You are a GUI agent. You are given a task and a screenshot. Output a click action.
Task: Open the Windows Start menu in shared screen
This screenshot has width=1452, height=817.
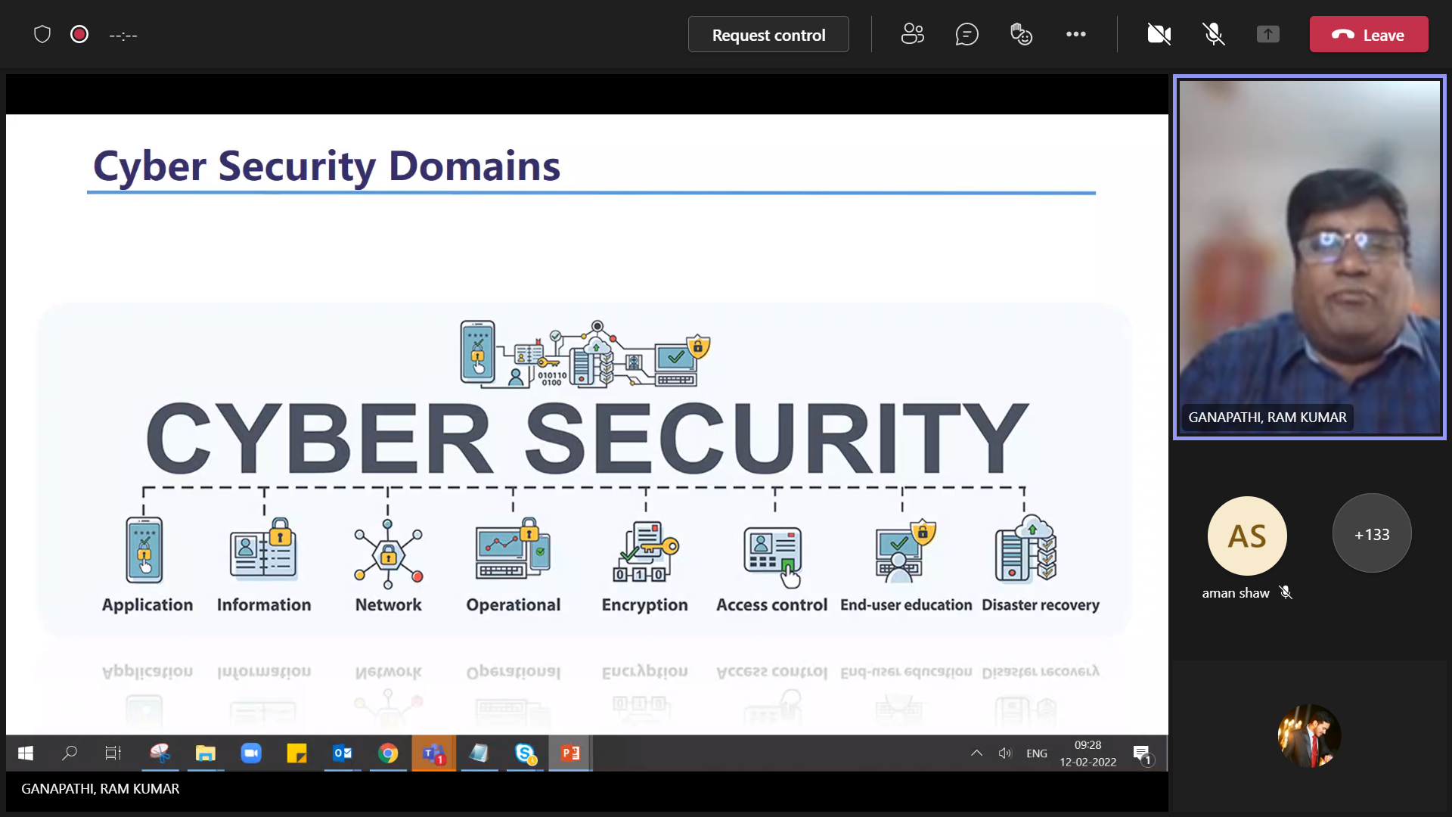click(26, 753)
